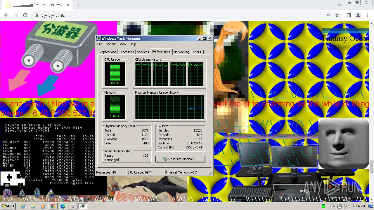This screenshot has width=374, height=210.
Task: Click Handles count 12283
Action: 198,130
